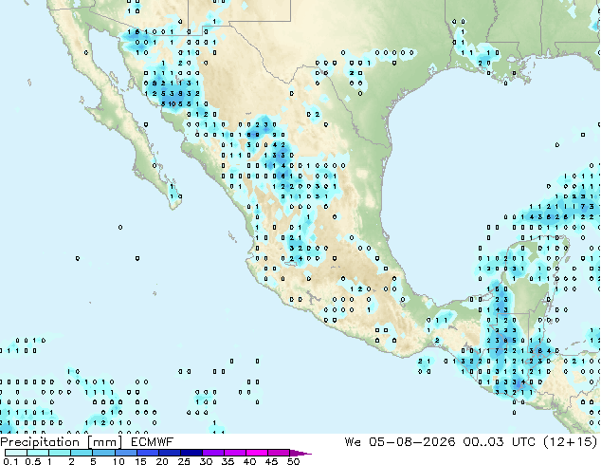Click the 2–5 mm legend color swatch
This screenshot has width=601, height=465.
[x=82, y=453]
